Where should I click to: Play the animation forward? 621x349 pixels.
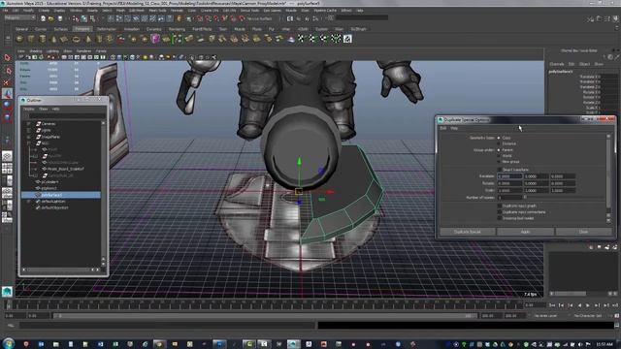tap(588, 305)
